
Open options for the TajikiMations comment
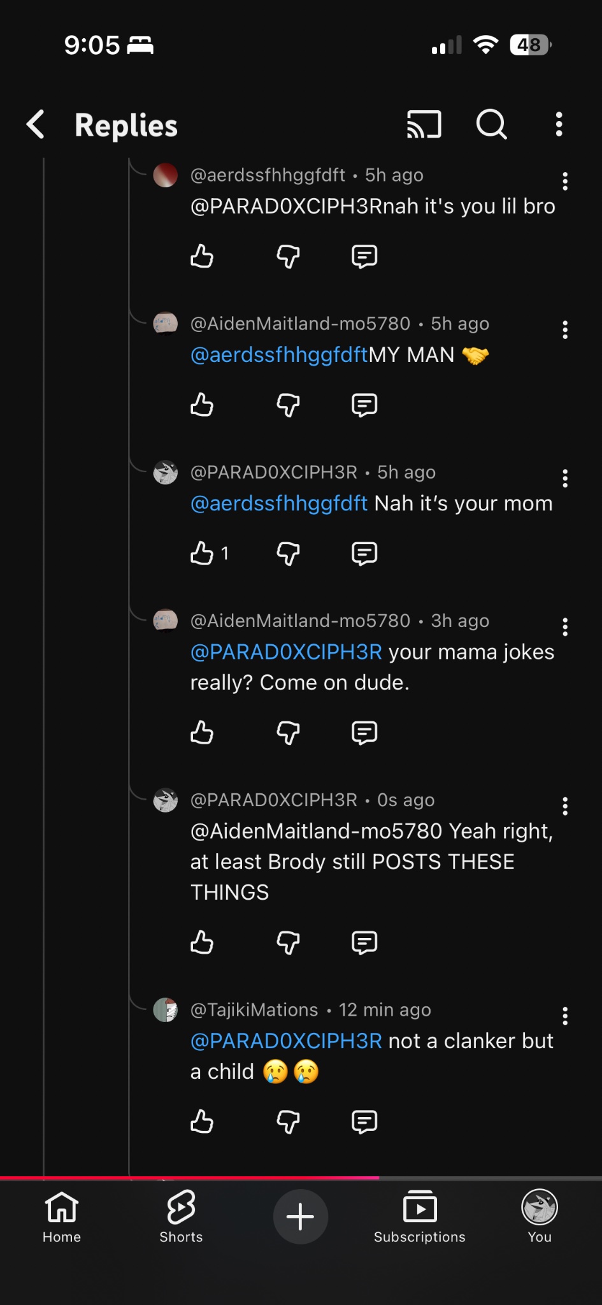(564, 1016)
